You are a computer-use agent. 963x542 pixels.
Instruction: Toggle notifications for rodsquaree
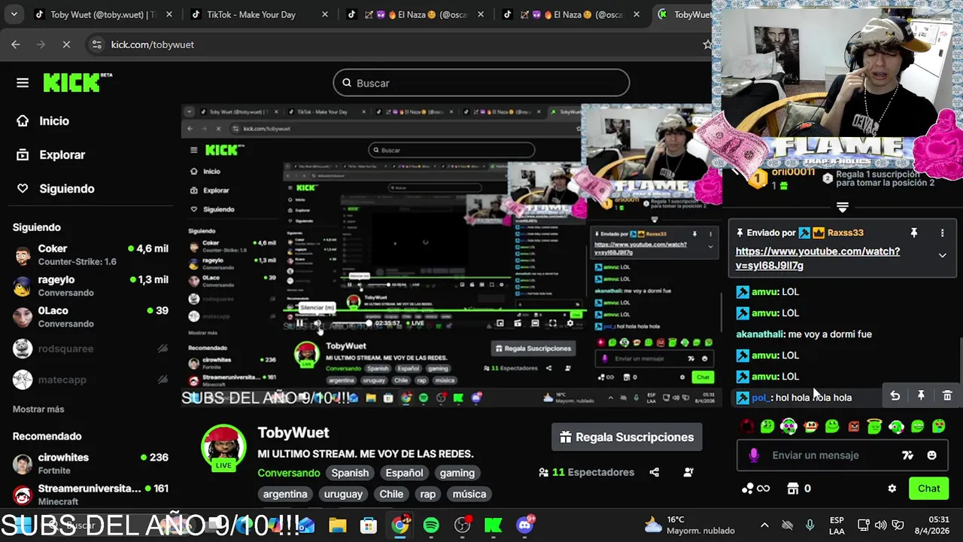tap(163, 349)
